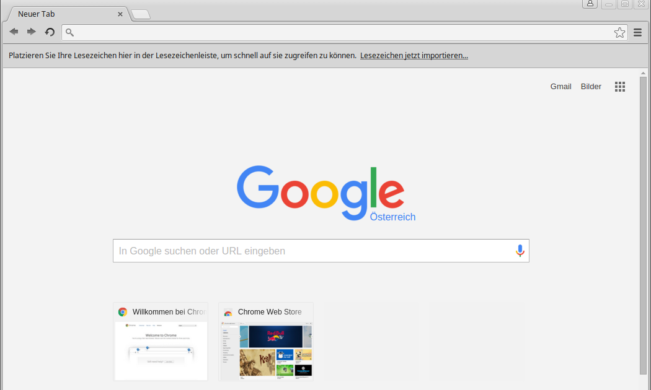Open the Chrome Web Store thumbnail
This screenshot has width=651, height=390.
pyautogui.click(x=266, y=342)
